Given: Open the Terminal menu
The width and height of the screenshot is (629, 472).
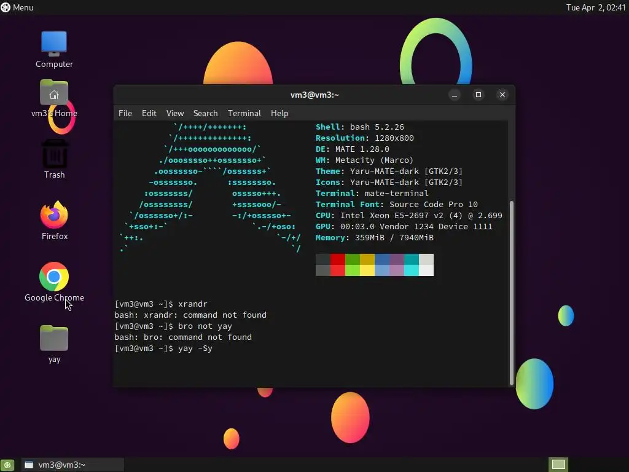Looking at the screenshot, I should point(244,113).
